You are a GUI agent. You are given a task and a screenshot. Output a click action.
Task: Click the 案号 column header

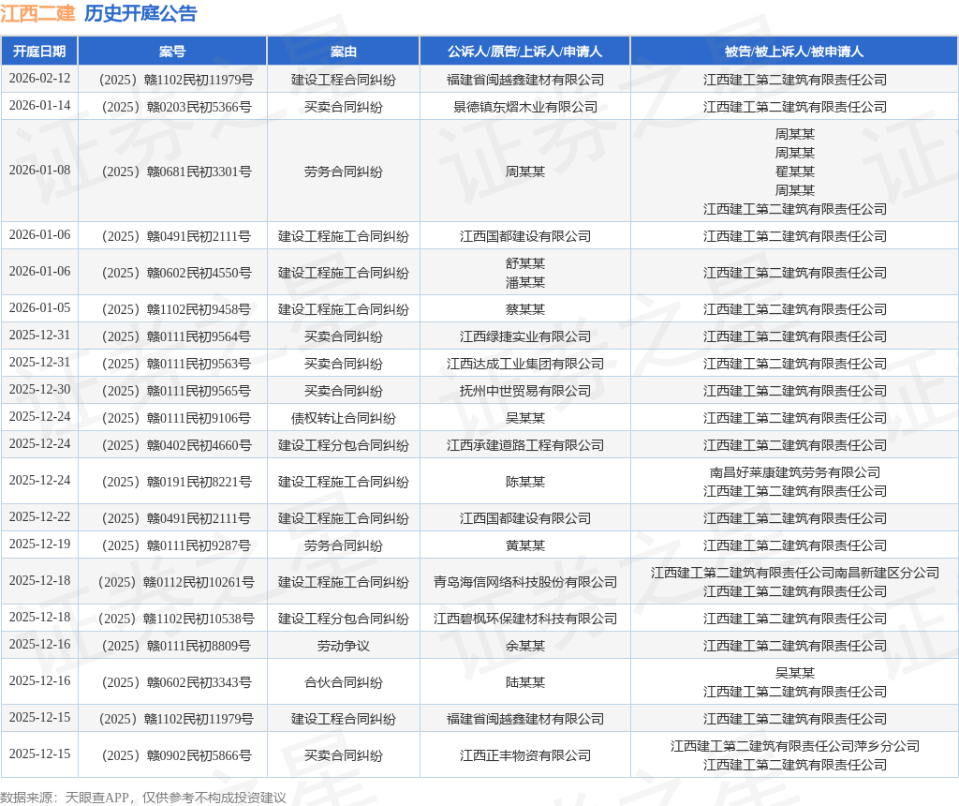pyautogui.click(x=172, y=52)
